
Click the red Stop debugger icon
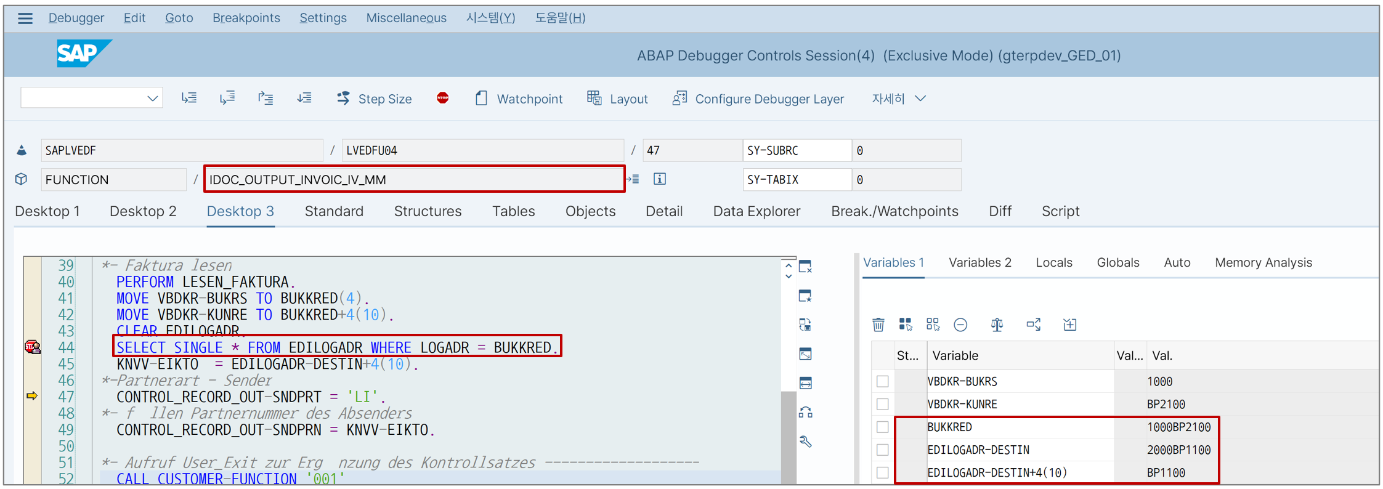tap(442, 98)
